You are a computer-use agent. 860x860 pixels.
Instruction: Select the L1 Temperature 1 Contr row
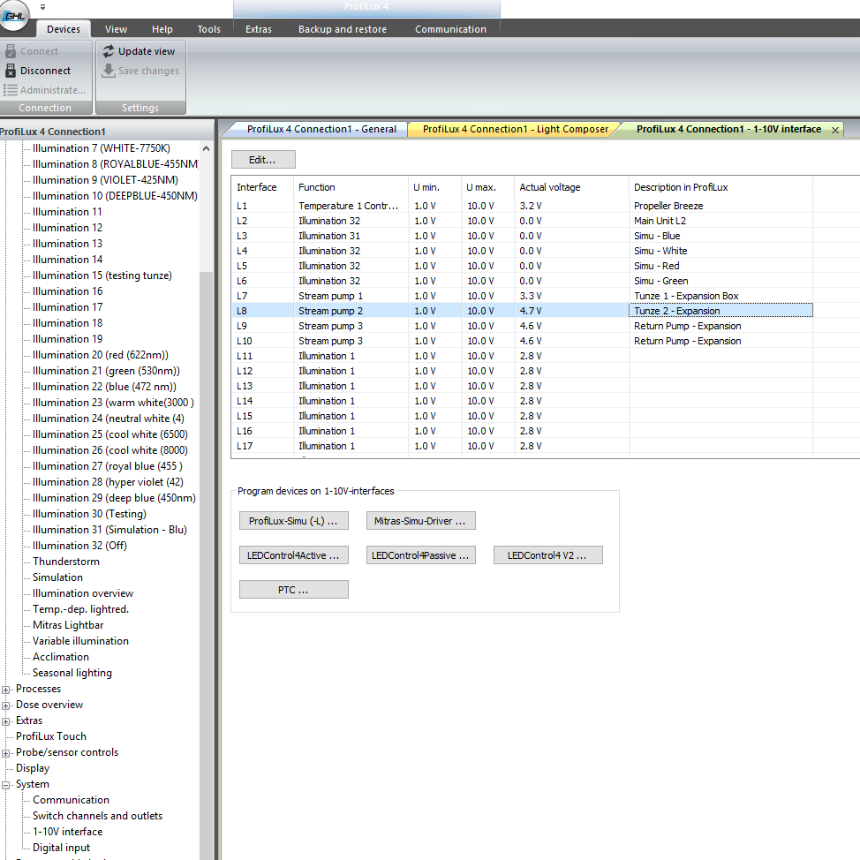coord(522,206)
